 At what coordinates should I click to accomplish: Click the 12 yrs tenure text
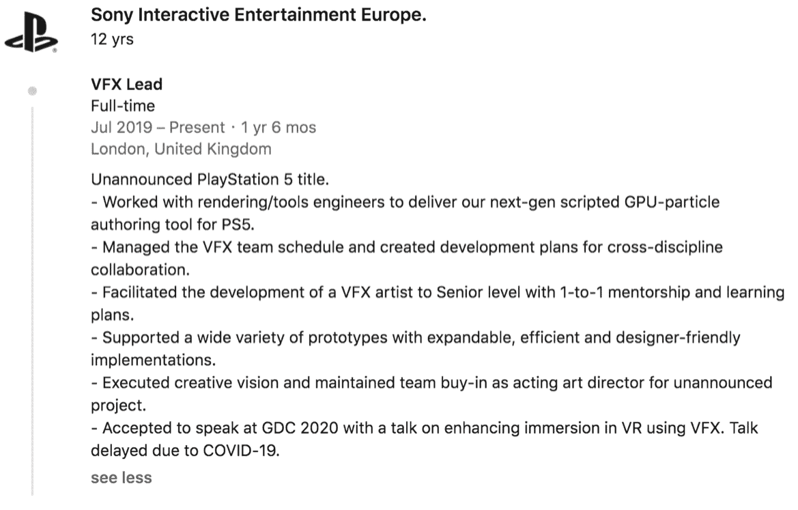click(x=112, y=39)
